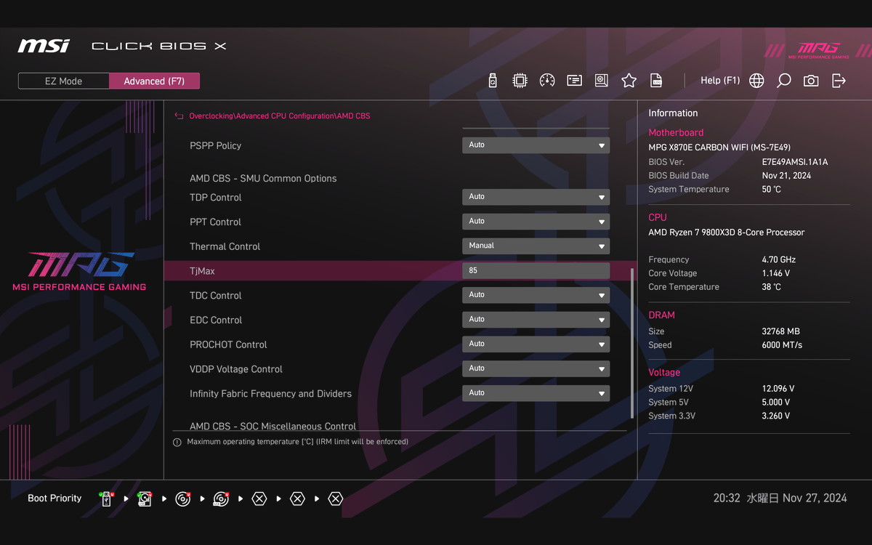Viewport: 872px width, 545px height.
Task: Click the exit door icon
Action: coord(839,81)
